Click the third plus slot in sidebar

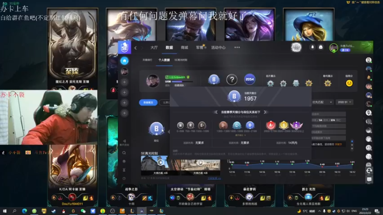point(124,103)
